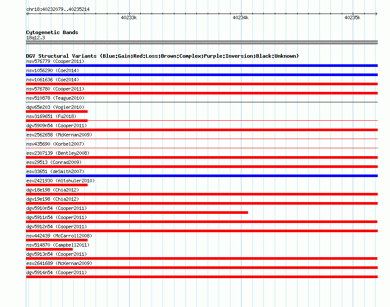Click the dgv65e203 (Vogler2010) label
The width and height of the screenshot is (390, 307).
click(x=55, y=107)
